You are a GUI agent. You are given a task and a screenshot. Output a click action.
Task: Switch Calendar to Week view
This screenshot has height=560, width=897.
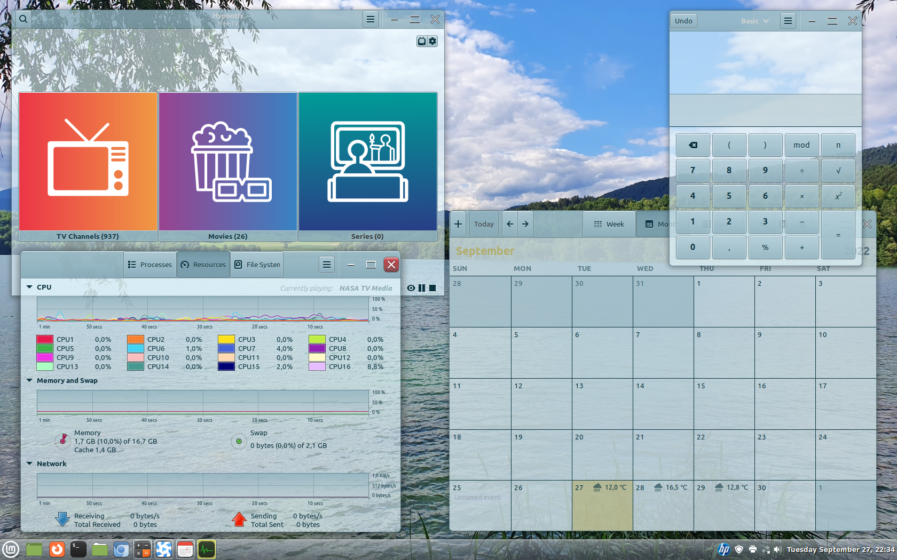[x=609, y=224]
